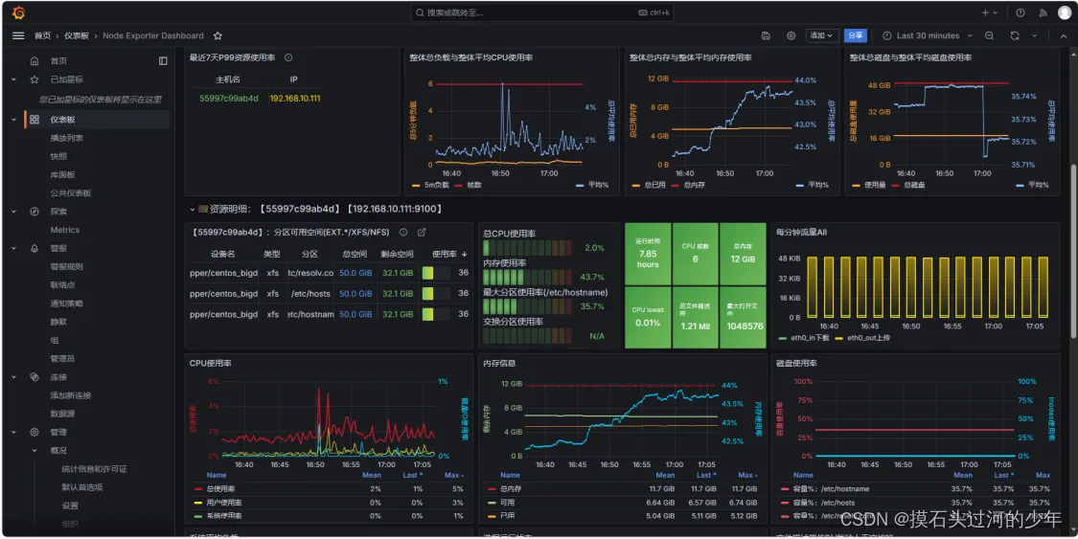1078x539 pixels.
Task: Collapse the top toolbar with the up arrow
Action: [x=1064, y=35]
